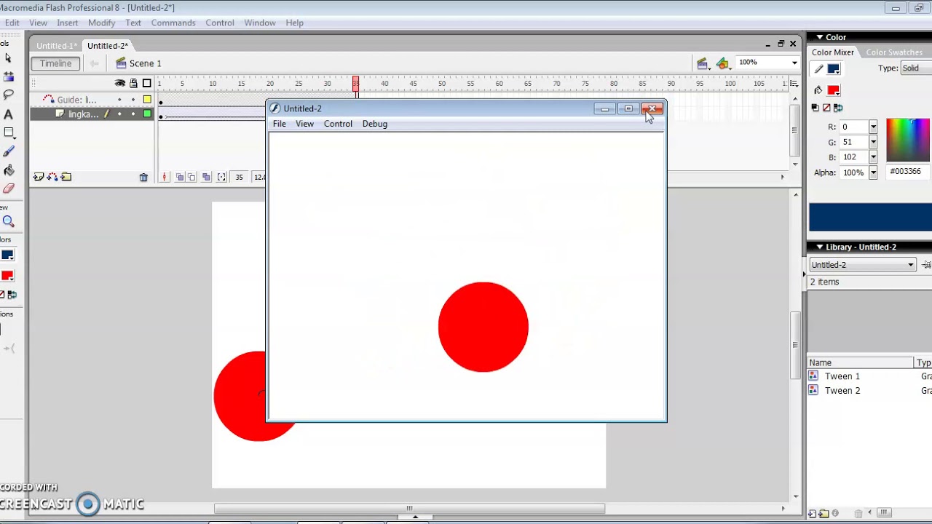Toggle Lock All Layers padlock icon
This screenshot has height=524, width=932.
point(133,83)
